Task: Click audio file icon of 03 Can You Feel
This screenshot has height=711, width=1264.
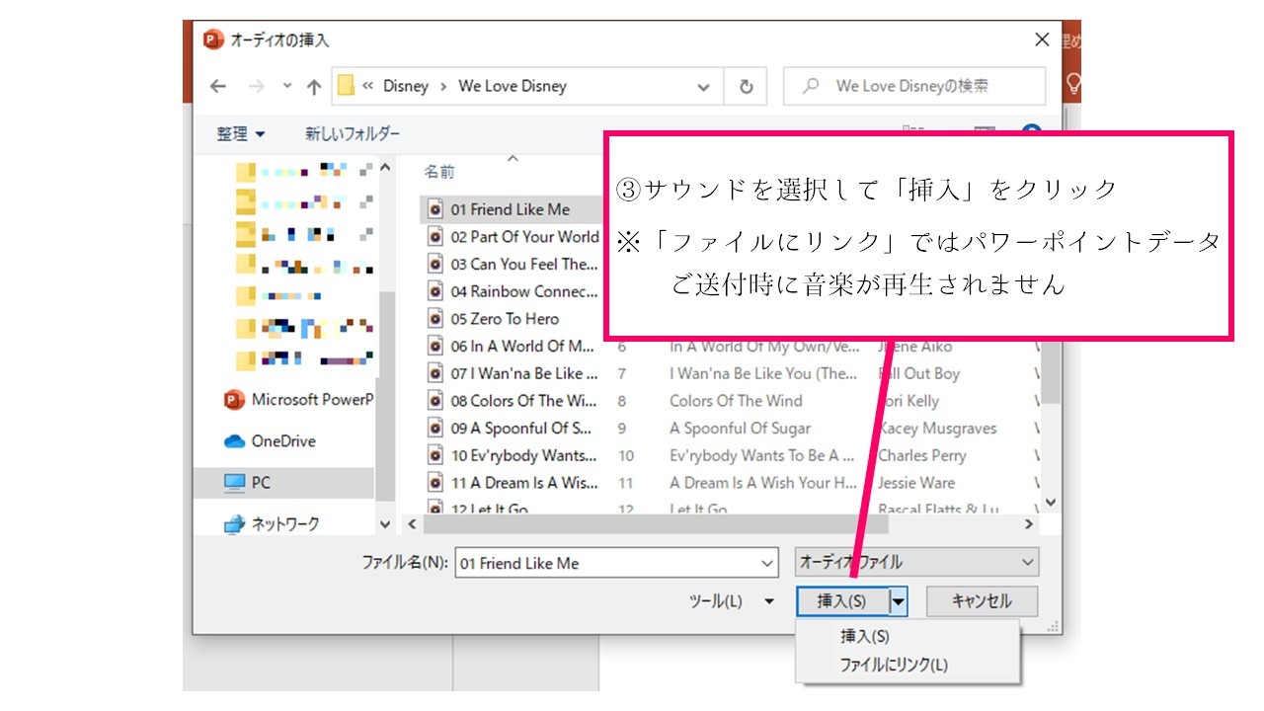Action: tap(435, 265)
